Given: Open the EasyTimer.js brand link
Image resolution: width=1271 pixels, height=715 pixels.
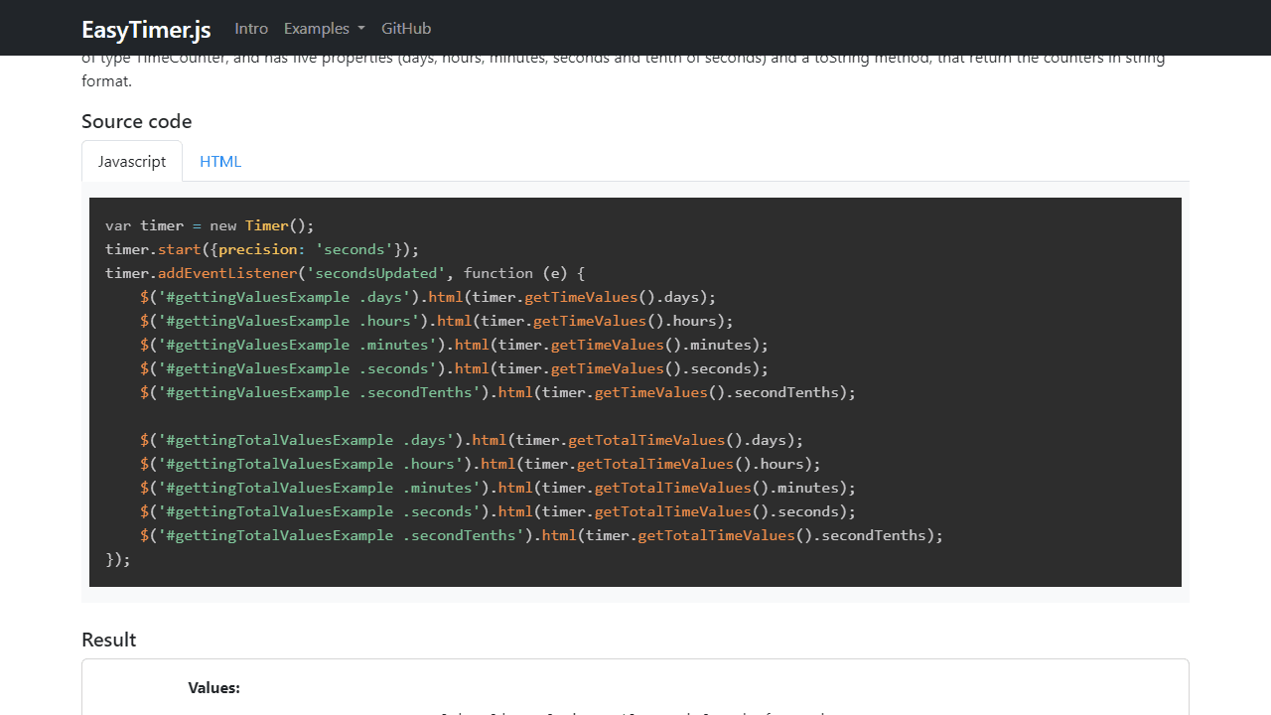Looking at the screenshot, I should (146, 29).
